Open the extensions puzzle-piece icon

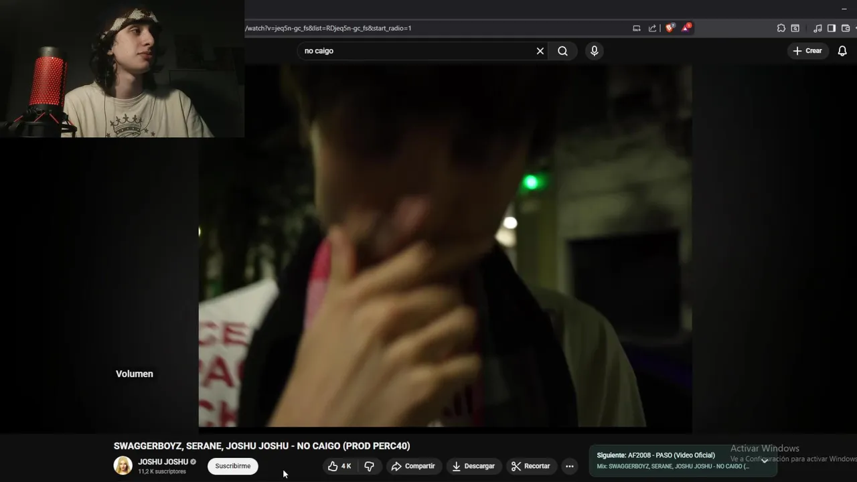[x=781, y=28]
